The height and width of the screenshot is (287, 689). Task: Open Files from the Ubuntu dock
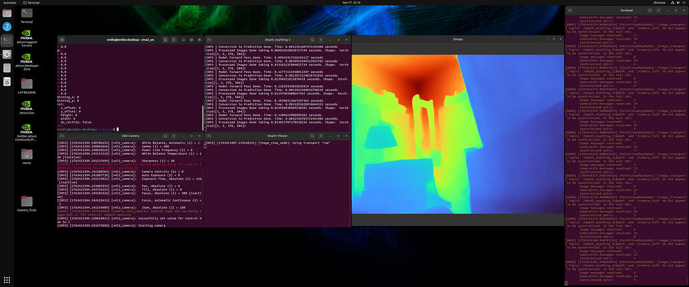click(x=7, y=13)
